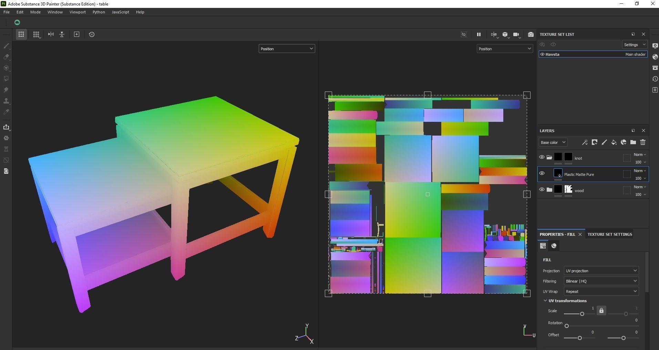The image size is (659, 350).
Task: Open the JavaScript menu
Action: click(x=121, y=12)
